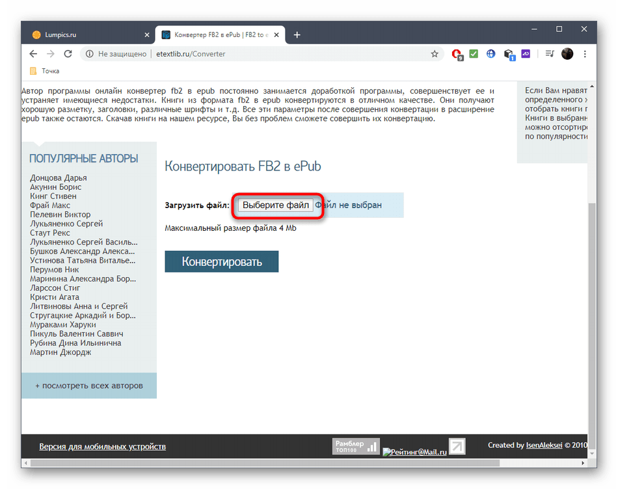Open the Точка bookmark
618x489 pixels.
(x=45, y=71)
